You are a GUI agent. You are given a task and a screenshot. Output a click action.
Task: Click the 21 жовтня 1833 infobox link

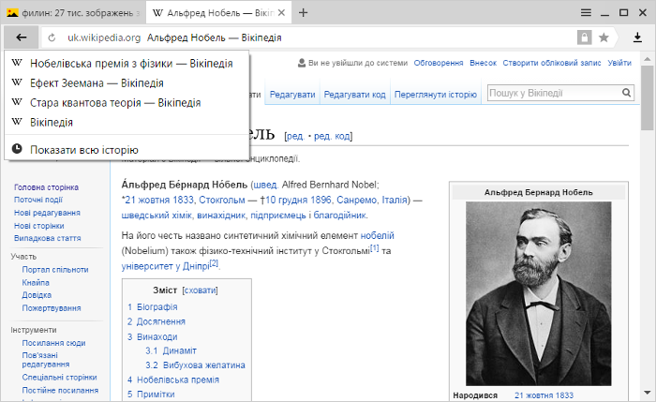[x=544, y=395]
